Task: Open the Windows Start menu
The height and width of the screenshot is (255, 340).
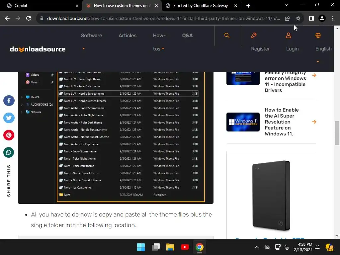Action: (141, 247)
